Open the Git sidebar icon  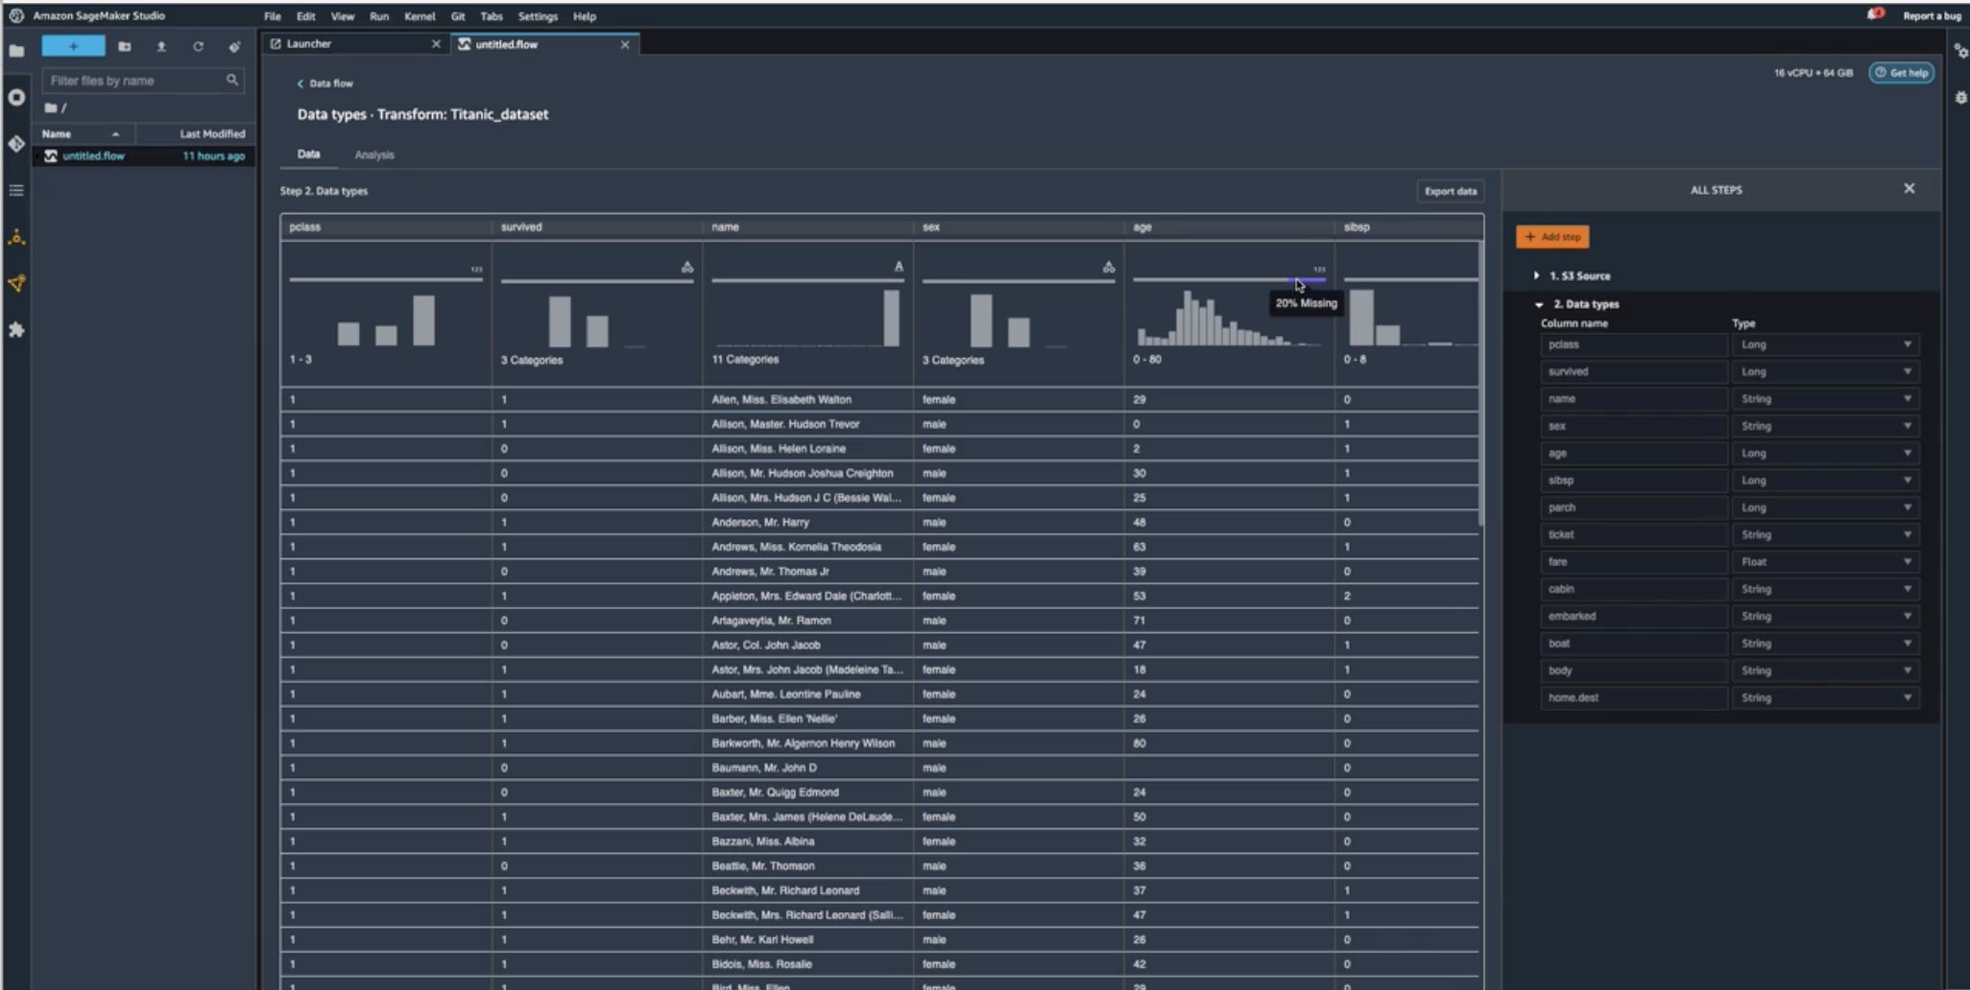coord(16,143)
